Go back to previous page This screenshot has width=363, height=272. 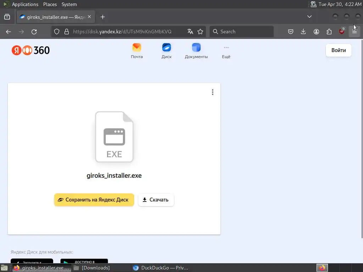tap(9, 32)
